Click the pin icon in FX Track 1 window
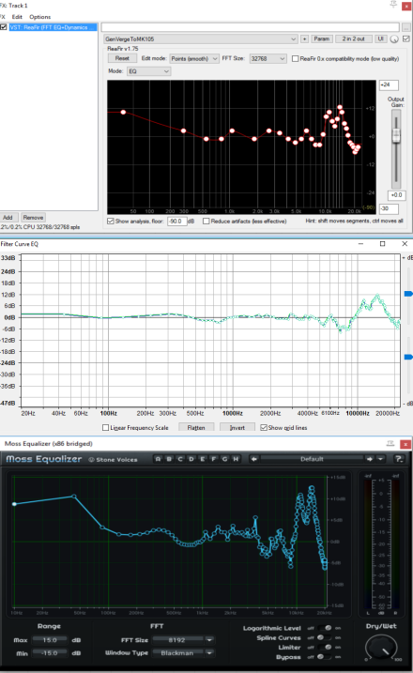The width and height of the screenshot is (413, 673). (x=393, y=5)
